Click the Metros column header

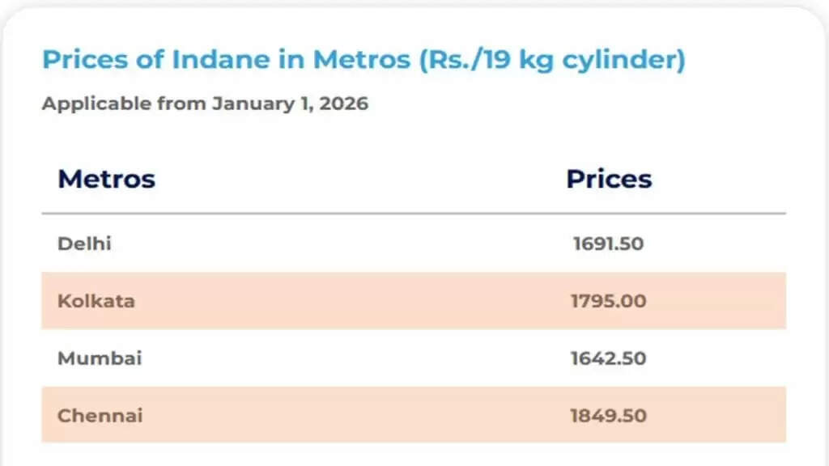point(106,179)
